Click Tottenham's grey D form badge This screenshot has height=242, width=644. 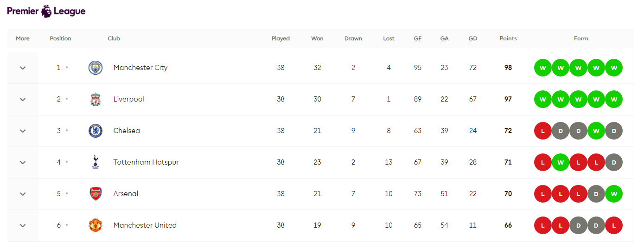pyautogui.click(x=614, y=162)
